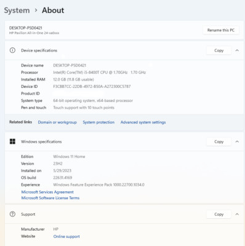Collapse the Device specifications section
The width and height of the screenshot is (245, 246).
tap(237, 50)
